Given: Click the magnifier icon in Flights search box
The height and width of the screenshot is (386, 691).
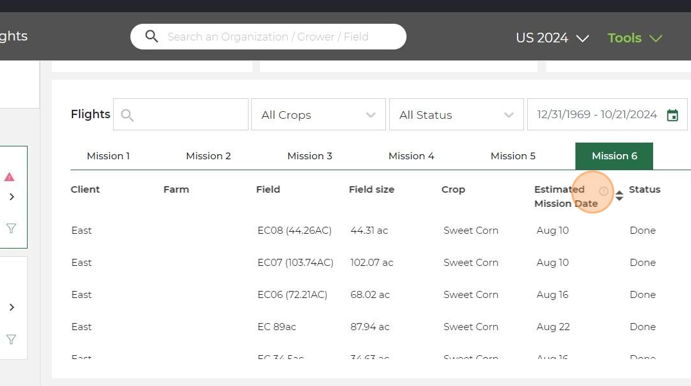Looking at the screenshot, I should pos(127,115).
